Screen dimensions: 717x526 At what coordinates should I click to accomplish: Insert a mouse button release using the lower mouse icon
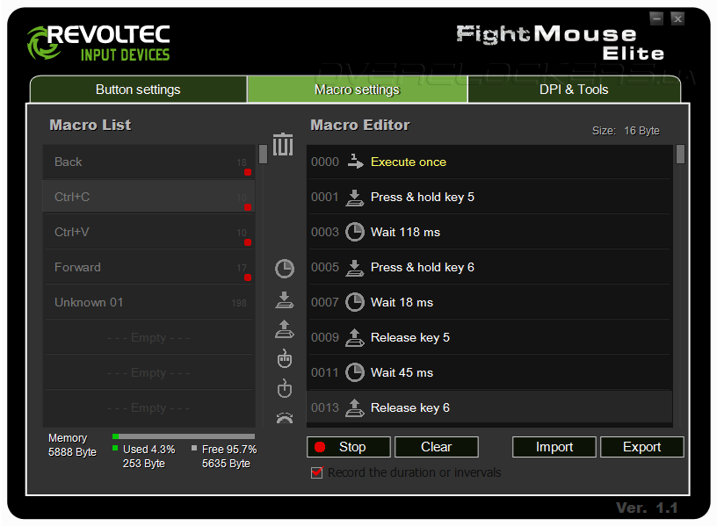(x=285, y=388)
